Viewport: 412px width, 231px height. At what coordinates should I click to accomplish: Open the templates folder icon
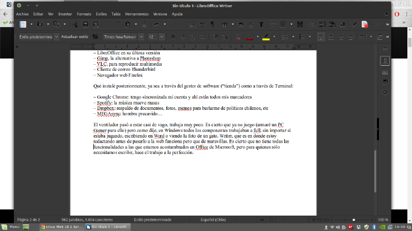point(40,24)
